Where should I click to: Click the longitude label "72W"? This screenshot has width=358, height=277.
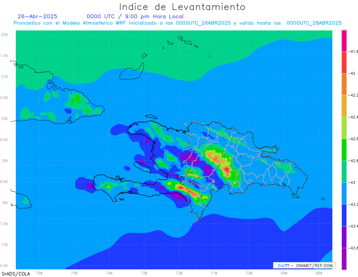[x=179, y=273]
